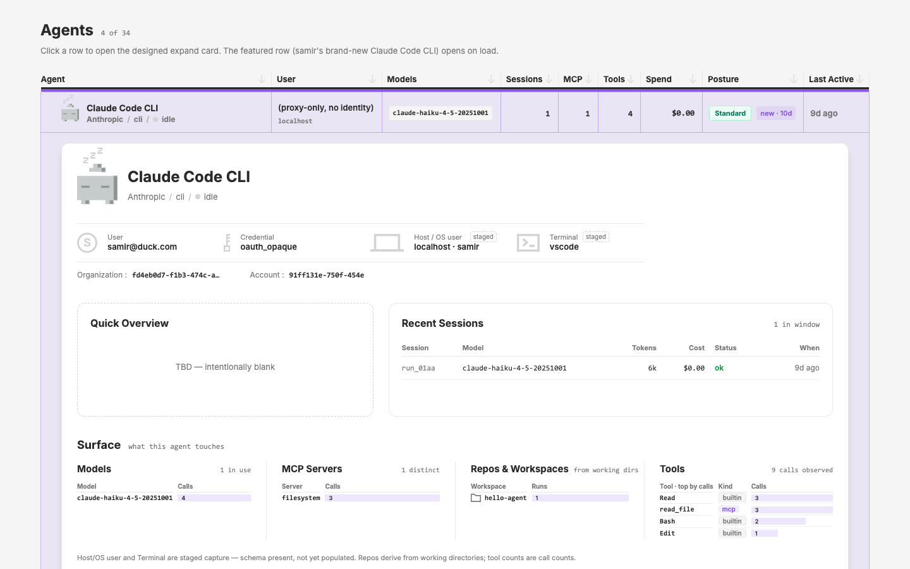Click the green 'ok' session status
The width and height of the screenshot is (910, 569).
coord(719,368)
